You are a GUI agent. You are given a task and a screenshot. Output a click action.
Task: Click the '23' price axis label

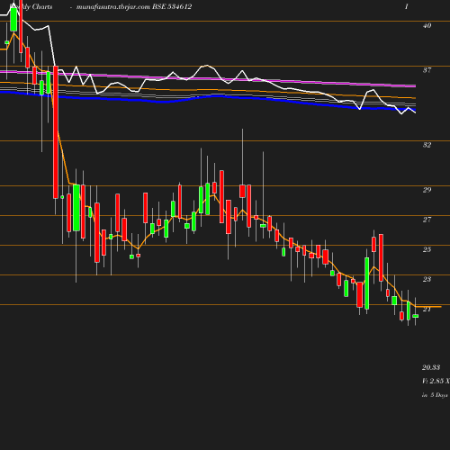pos(427,279)
